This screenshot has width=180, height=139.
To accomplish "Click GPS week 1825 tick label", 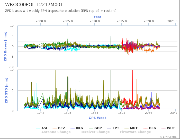I will tap(122, 113).
